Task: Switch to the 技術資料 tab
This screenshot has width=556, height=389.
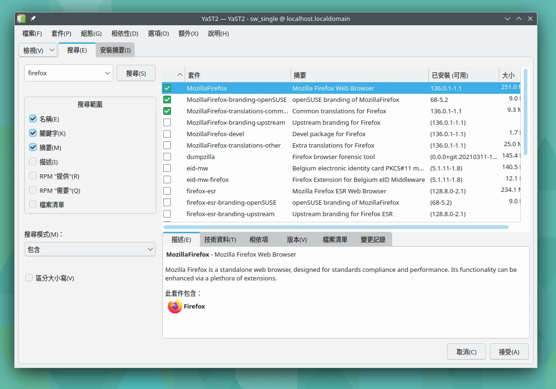Action: click(x=220, y=239)
